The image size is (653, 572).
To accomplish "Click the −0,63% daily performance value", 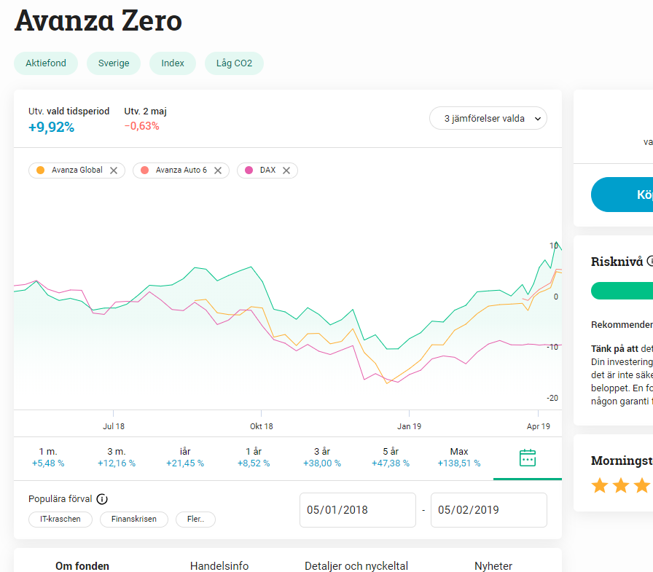I will click(x=142, y=126).
